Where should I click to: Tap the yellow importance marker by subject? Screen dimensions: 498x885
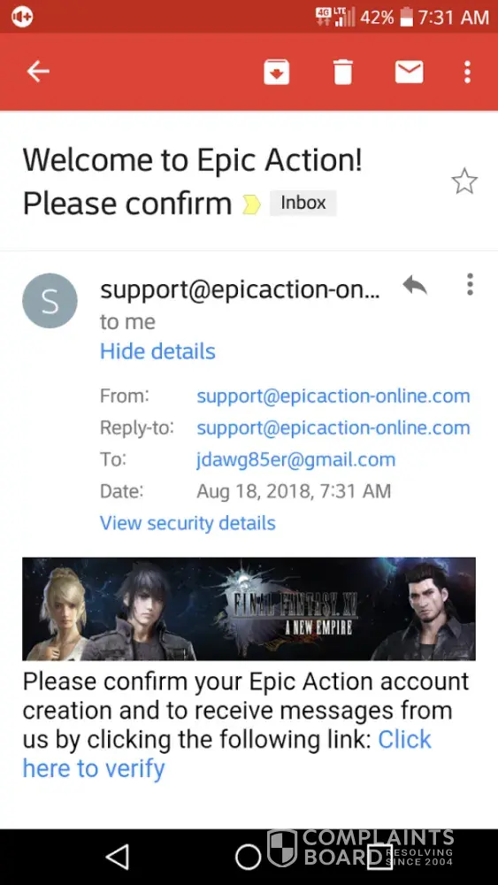pyautogui.click(x=251, y=205)
